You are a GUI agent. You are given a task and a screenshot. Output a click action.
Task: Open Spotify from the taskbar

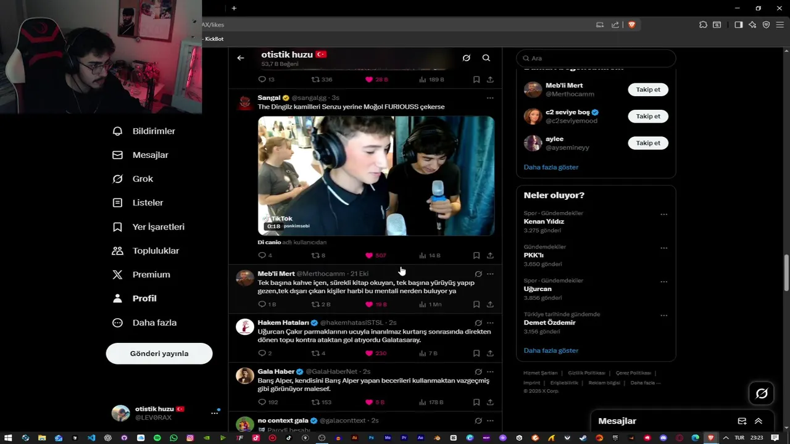157,438
